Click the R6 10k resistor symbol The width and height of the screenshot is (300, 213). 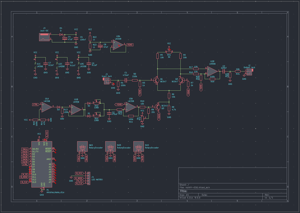click(169, 95)
